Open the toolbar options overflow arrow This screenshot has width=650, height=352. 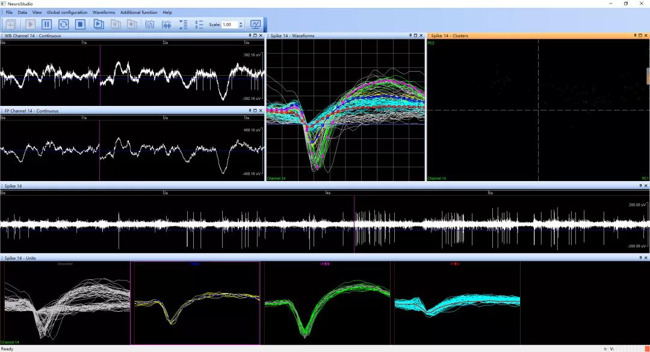[265, 30]
